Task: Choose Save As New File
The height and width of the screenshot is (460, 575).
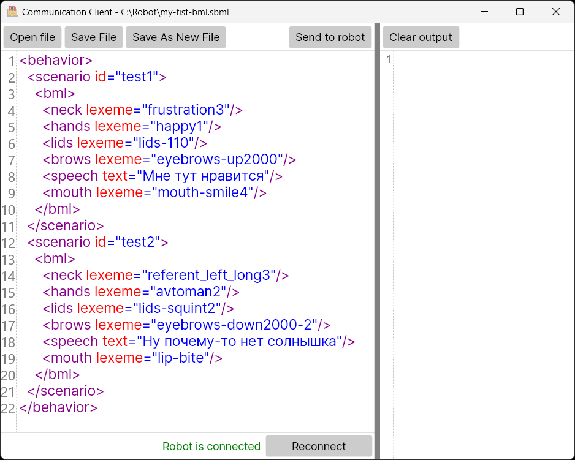Action: [x=176, y=37]
